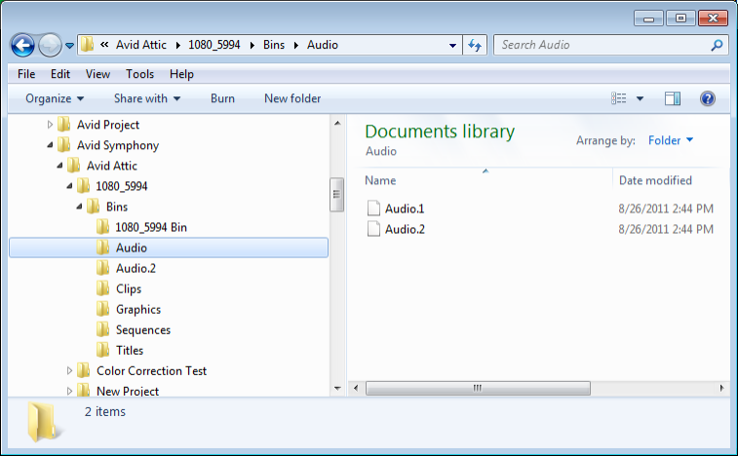Screen dimensions: 738x456
Task: Open the View menu
Action: click(97, 74)
